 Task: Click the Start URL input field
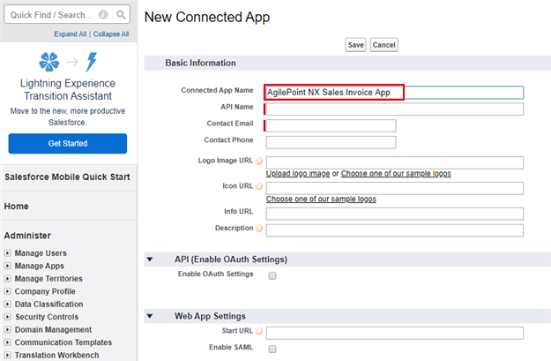395,333
